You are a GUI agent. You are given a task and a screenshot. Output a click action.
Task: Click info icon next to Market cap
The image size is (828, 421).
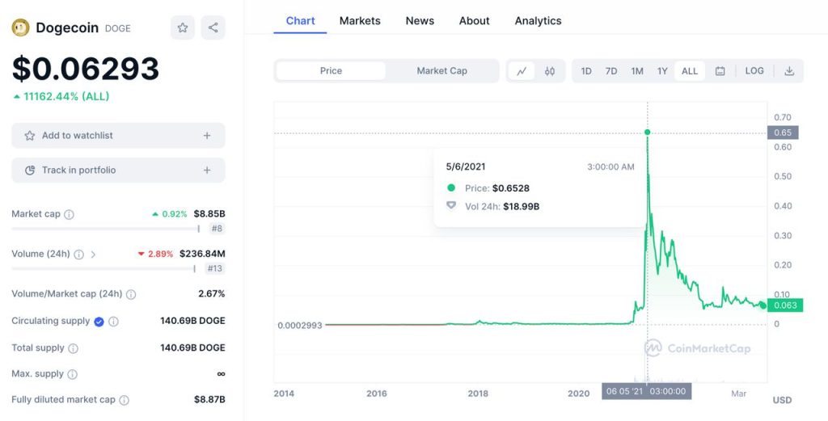70,215
